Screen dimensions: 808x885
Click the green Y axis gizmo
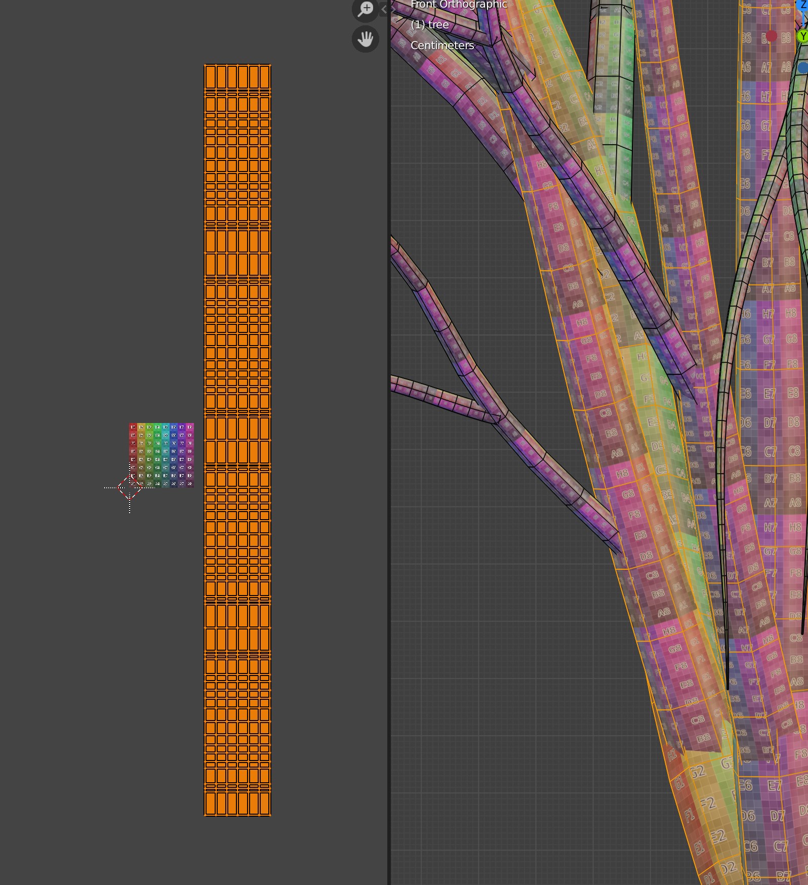point(802,36)
